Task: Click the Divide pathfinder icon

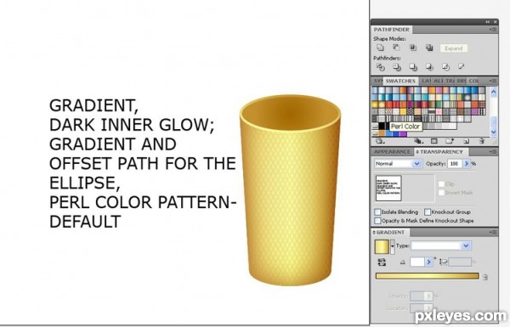Action: [x=380, y=67]
